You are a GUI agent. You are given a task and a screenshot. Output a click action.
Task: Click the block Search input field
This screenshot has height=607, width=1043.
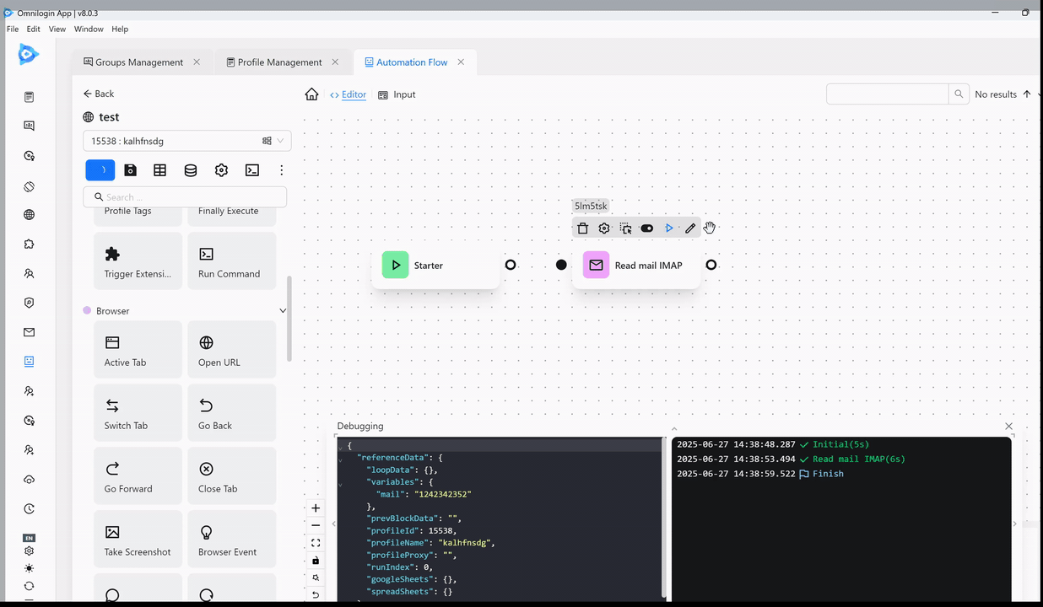(186, 197)
